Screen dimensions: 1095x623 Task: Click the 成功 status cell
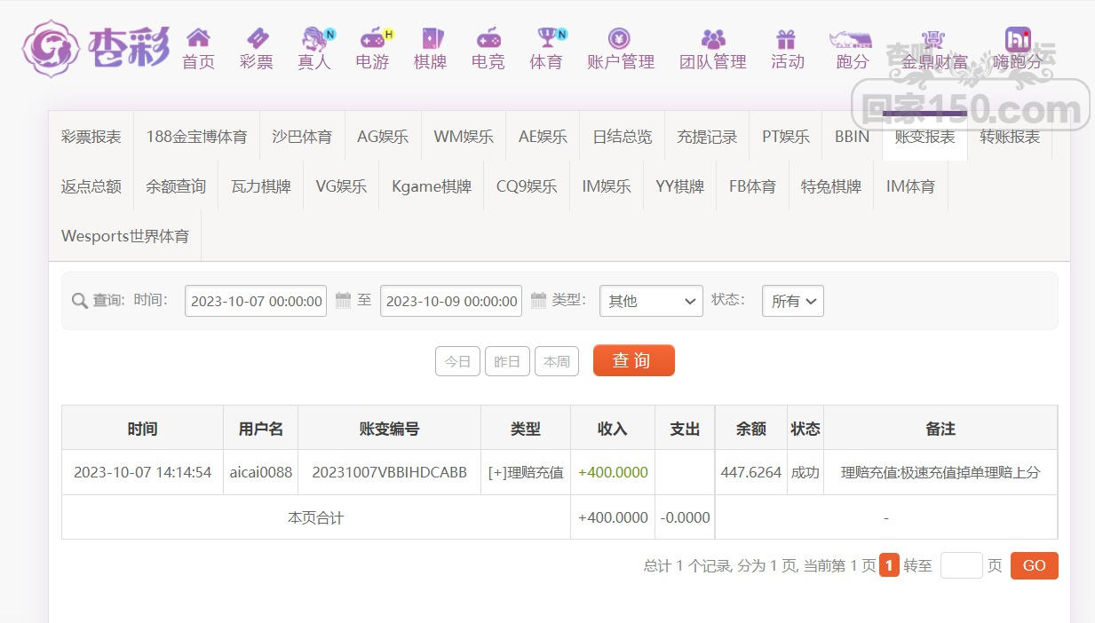click(x=805, y=472)
